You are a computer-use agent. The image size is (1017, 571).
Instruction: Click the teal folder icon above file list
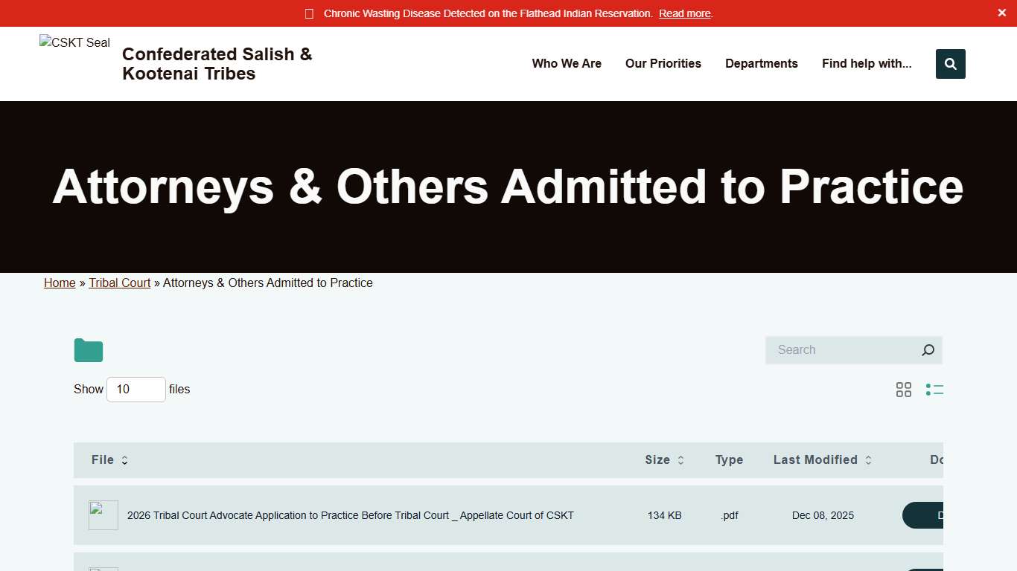click(88, 349)
